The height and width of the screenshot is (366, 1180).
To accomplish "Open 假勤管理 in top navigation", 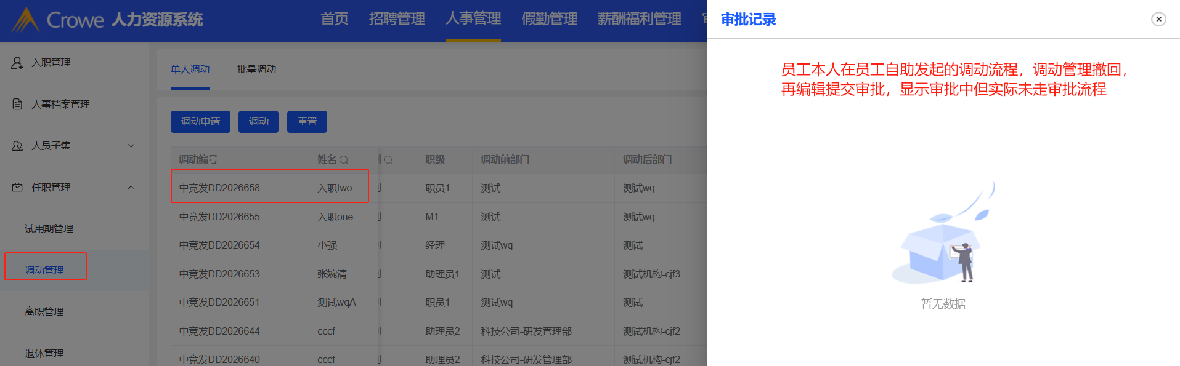I will tap(549, 19).
